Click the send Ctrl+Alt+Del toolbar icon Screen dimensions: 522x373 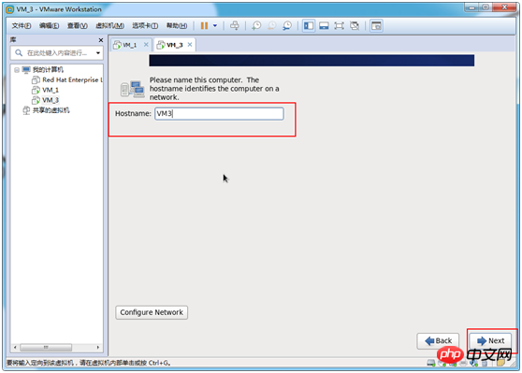coord(235,25)
